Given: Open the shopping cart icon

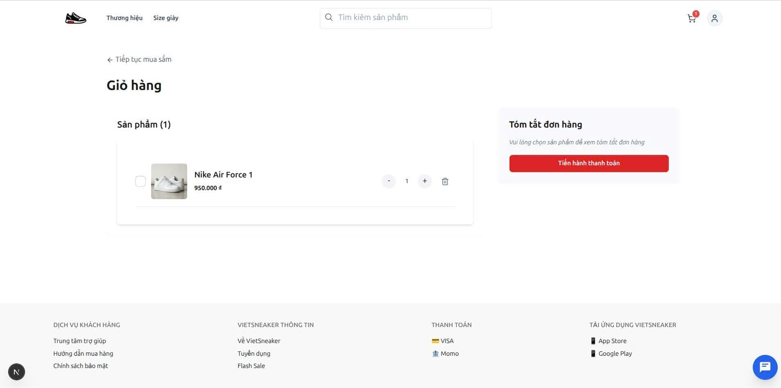Looking at the screenshot, I should 692,18.
